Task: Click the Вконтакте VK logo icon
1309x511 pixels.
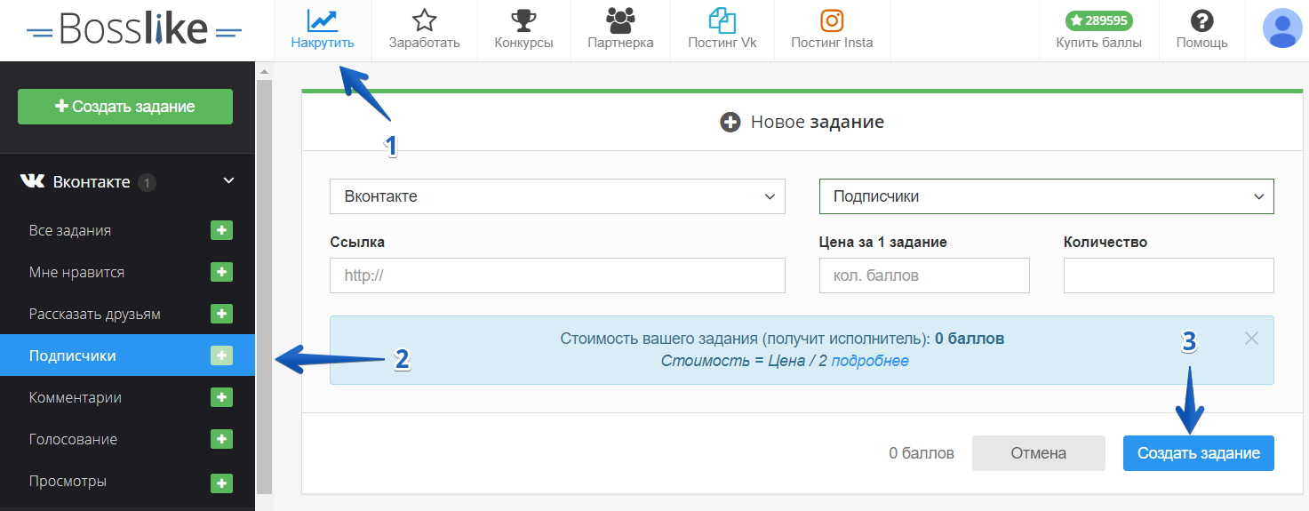Action: click(32, 181)
